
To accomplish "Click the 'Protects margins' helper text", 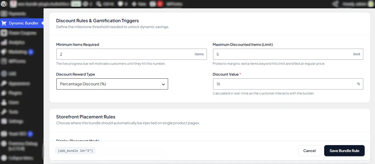I will tap(269, 64).
